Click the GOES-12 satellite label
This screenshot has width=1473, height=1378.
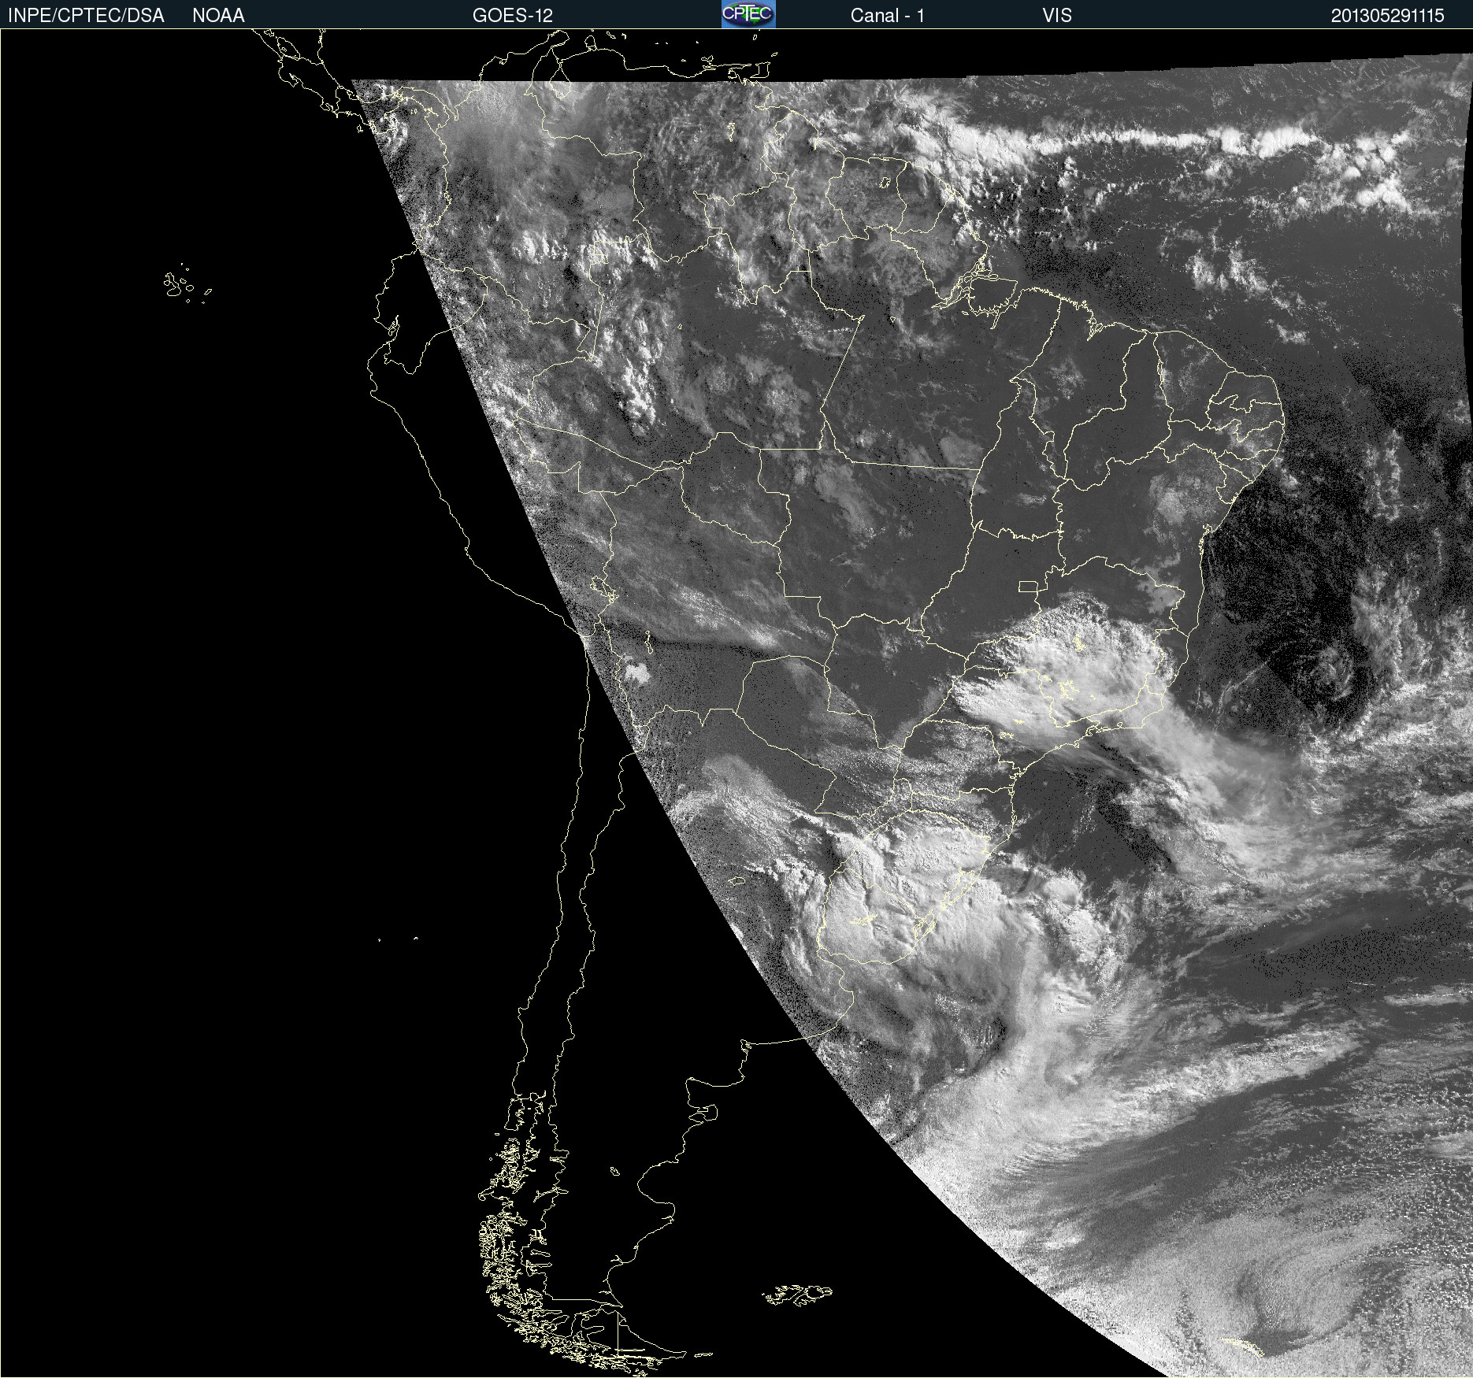513,16
